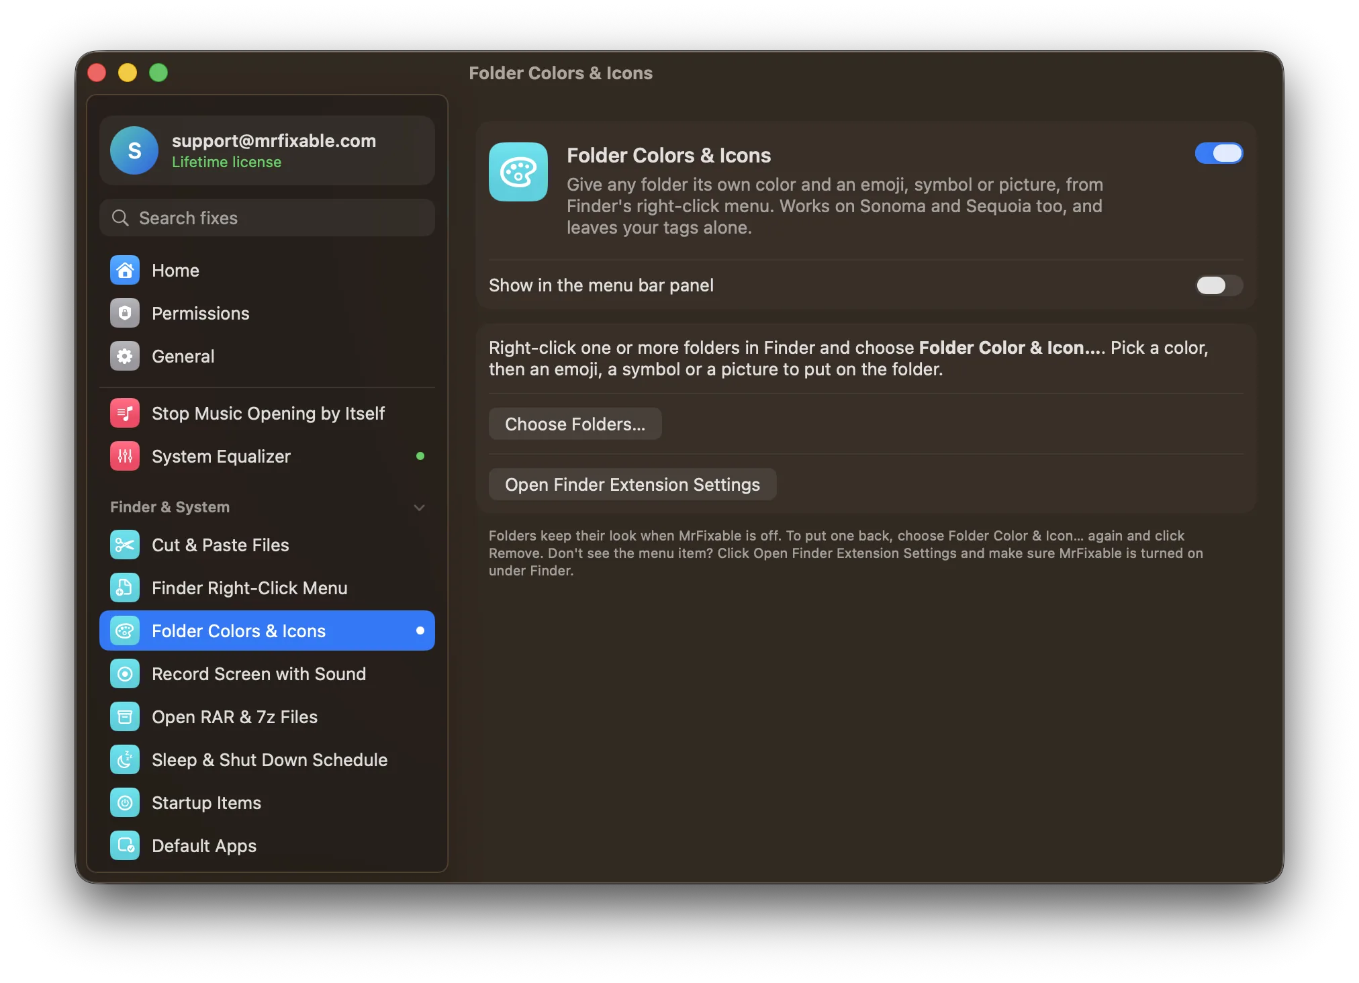
Task: Click the Startup Items power icon
Action: click(125, 803)
